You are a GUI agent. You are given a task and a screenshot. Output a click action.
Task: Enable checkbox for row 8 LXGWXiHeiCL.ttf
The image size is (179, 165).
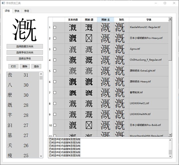(55, 104)
